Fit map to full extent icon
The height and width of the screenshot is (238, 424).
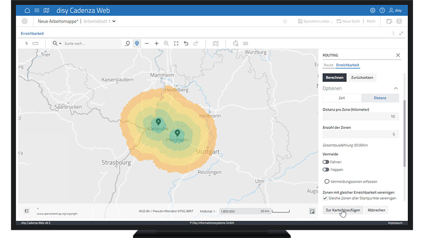(x=176, y=43)
